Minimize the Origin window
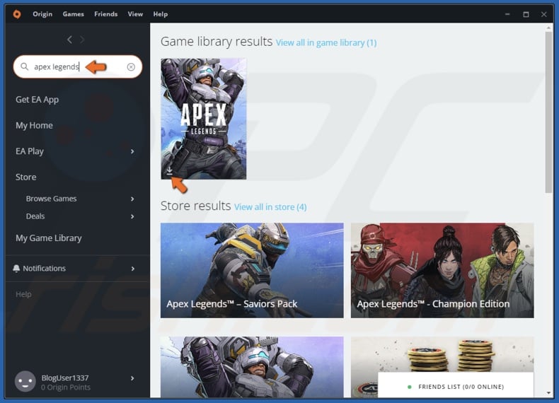Image resolution: width=559 pixels, height=403 pixels. (507, 14)
